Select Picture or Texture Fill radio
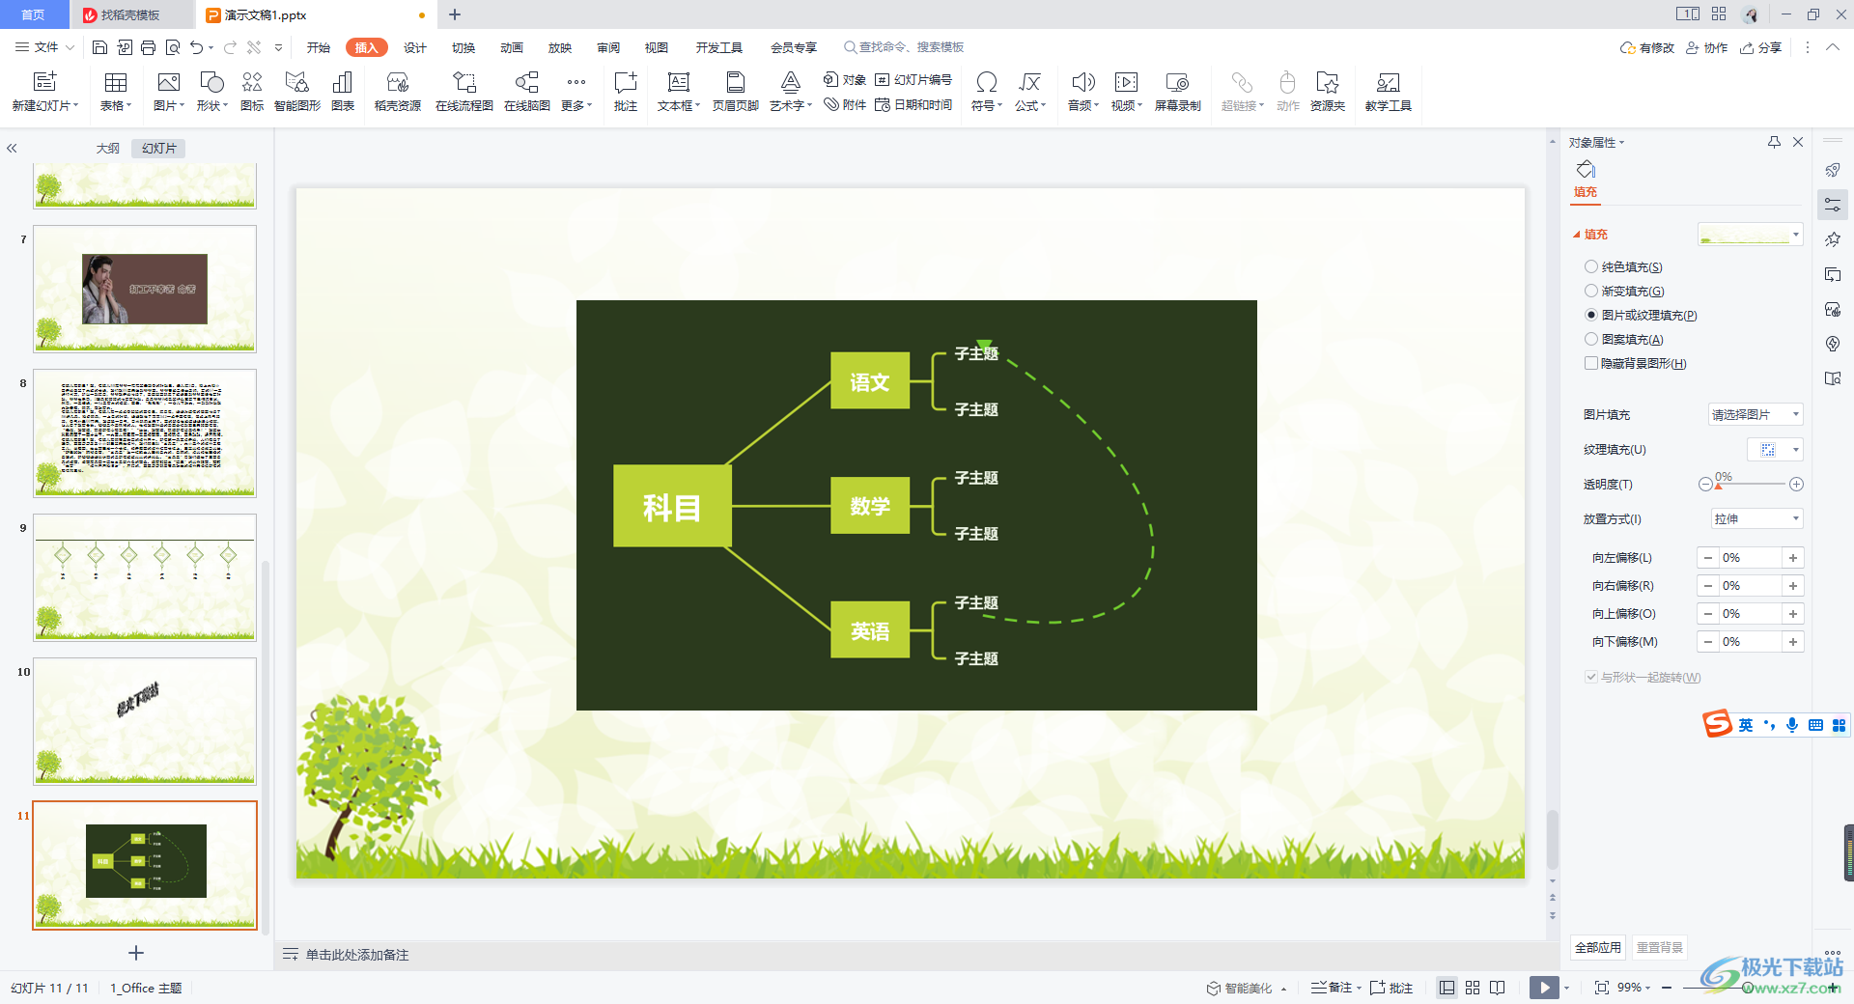This screenshot has height=1004, width=1854. pyautogui.click(x=1591, y=315)
